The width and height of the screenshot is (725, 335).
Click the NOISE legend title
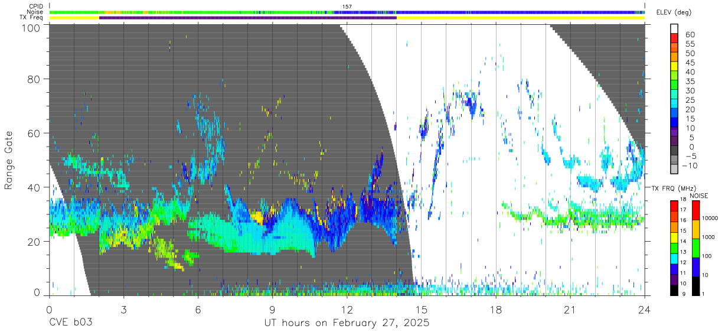[x=698, y=196]
